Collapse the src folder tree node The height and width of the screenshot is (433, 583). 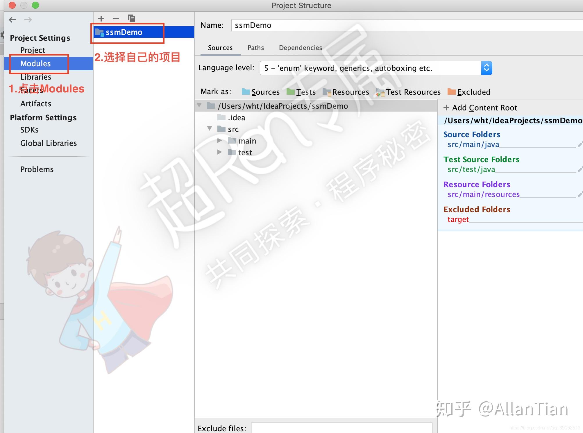click(x=210, y=128)
